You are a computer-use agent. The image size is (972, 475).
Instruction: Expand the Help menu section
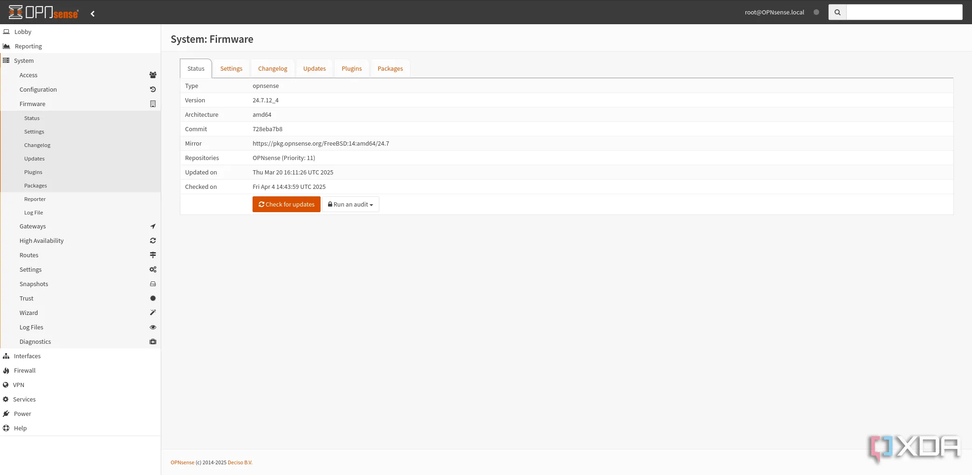pos(80,428)
